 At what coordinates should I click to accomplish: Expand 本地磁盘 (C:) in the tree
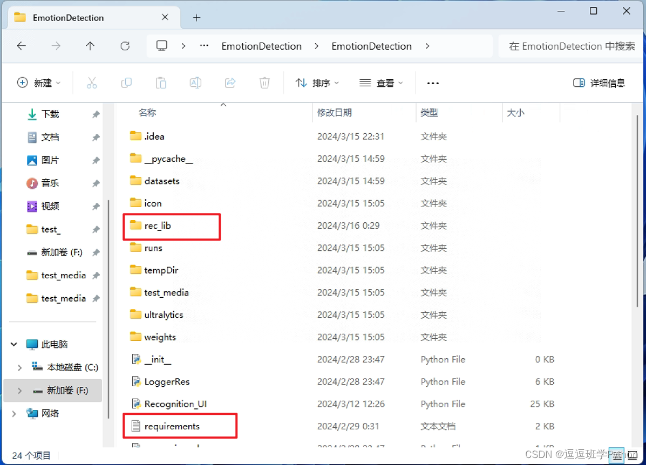point(19,367)
